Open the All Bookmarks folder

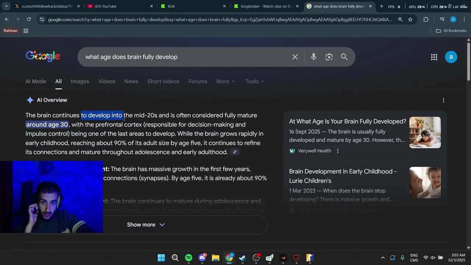tap(451, 31)
